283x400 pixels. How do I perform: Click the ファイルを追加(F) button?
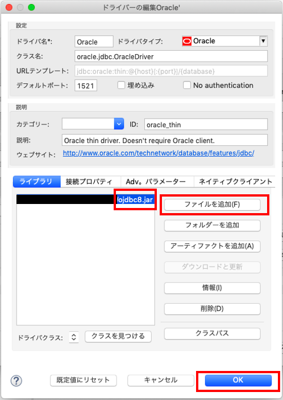click(x=213, y=205)
